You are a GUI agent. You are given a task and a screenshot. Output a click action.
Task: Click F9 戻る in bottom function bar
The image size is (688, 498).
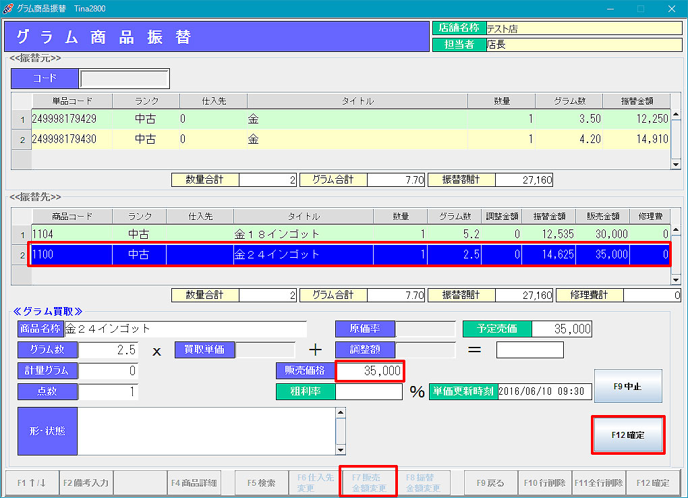point(490,483)
